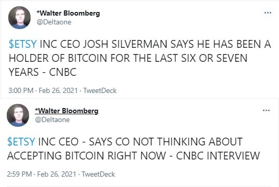Click the $ETSY cashtag in the accepting Bitcoin tweet
279x187 pixels.
click(21, 142)
